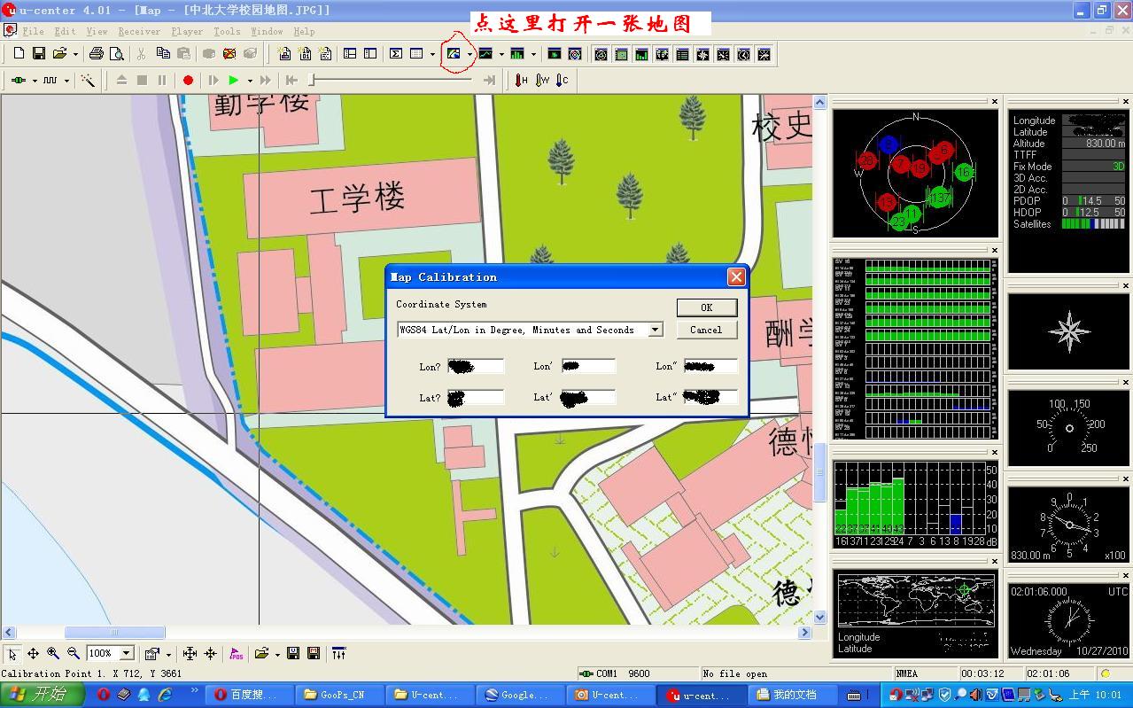Open the Window menu
The image size is (1133, 708).
(267, 31)
